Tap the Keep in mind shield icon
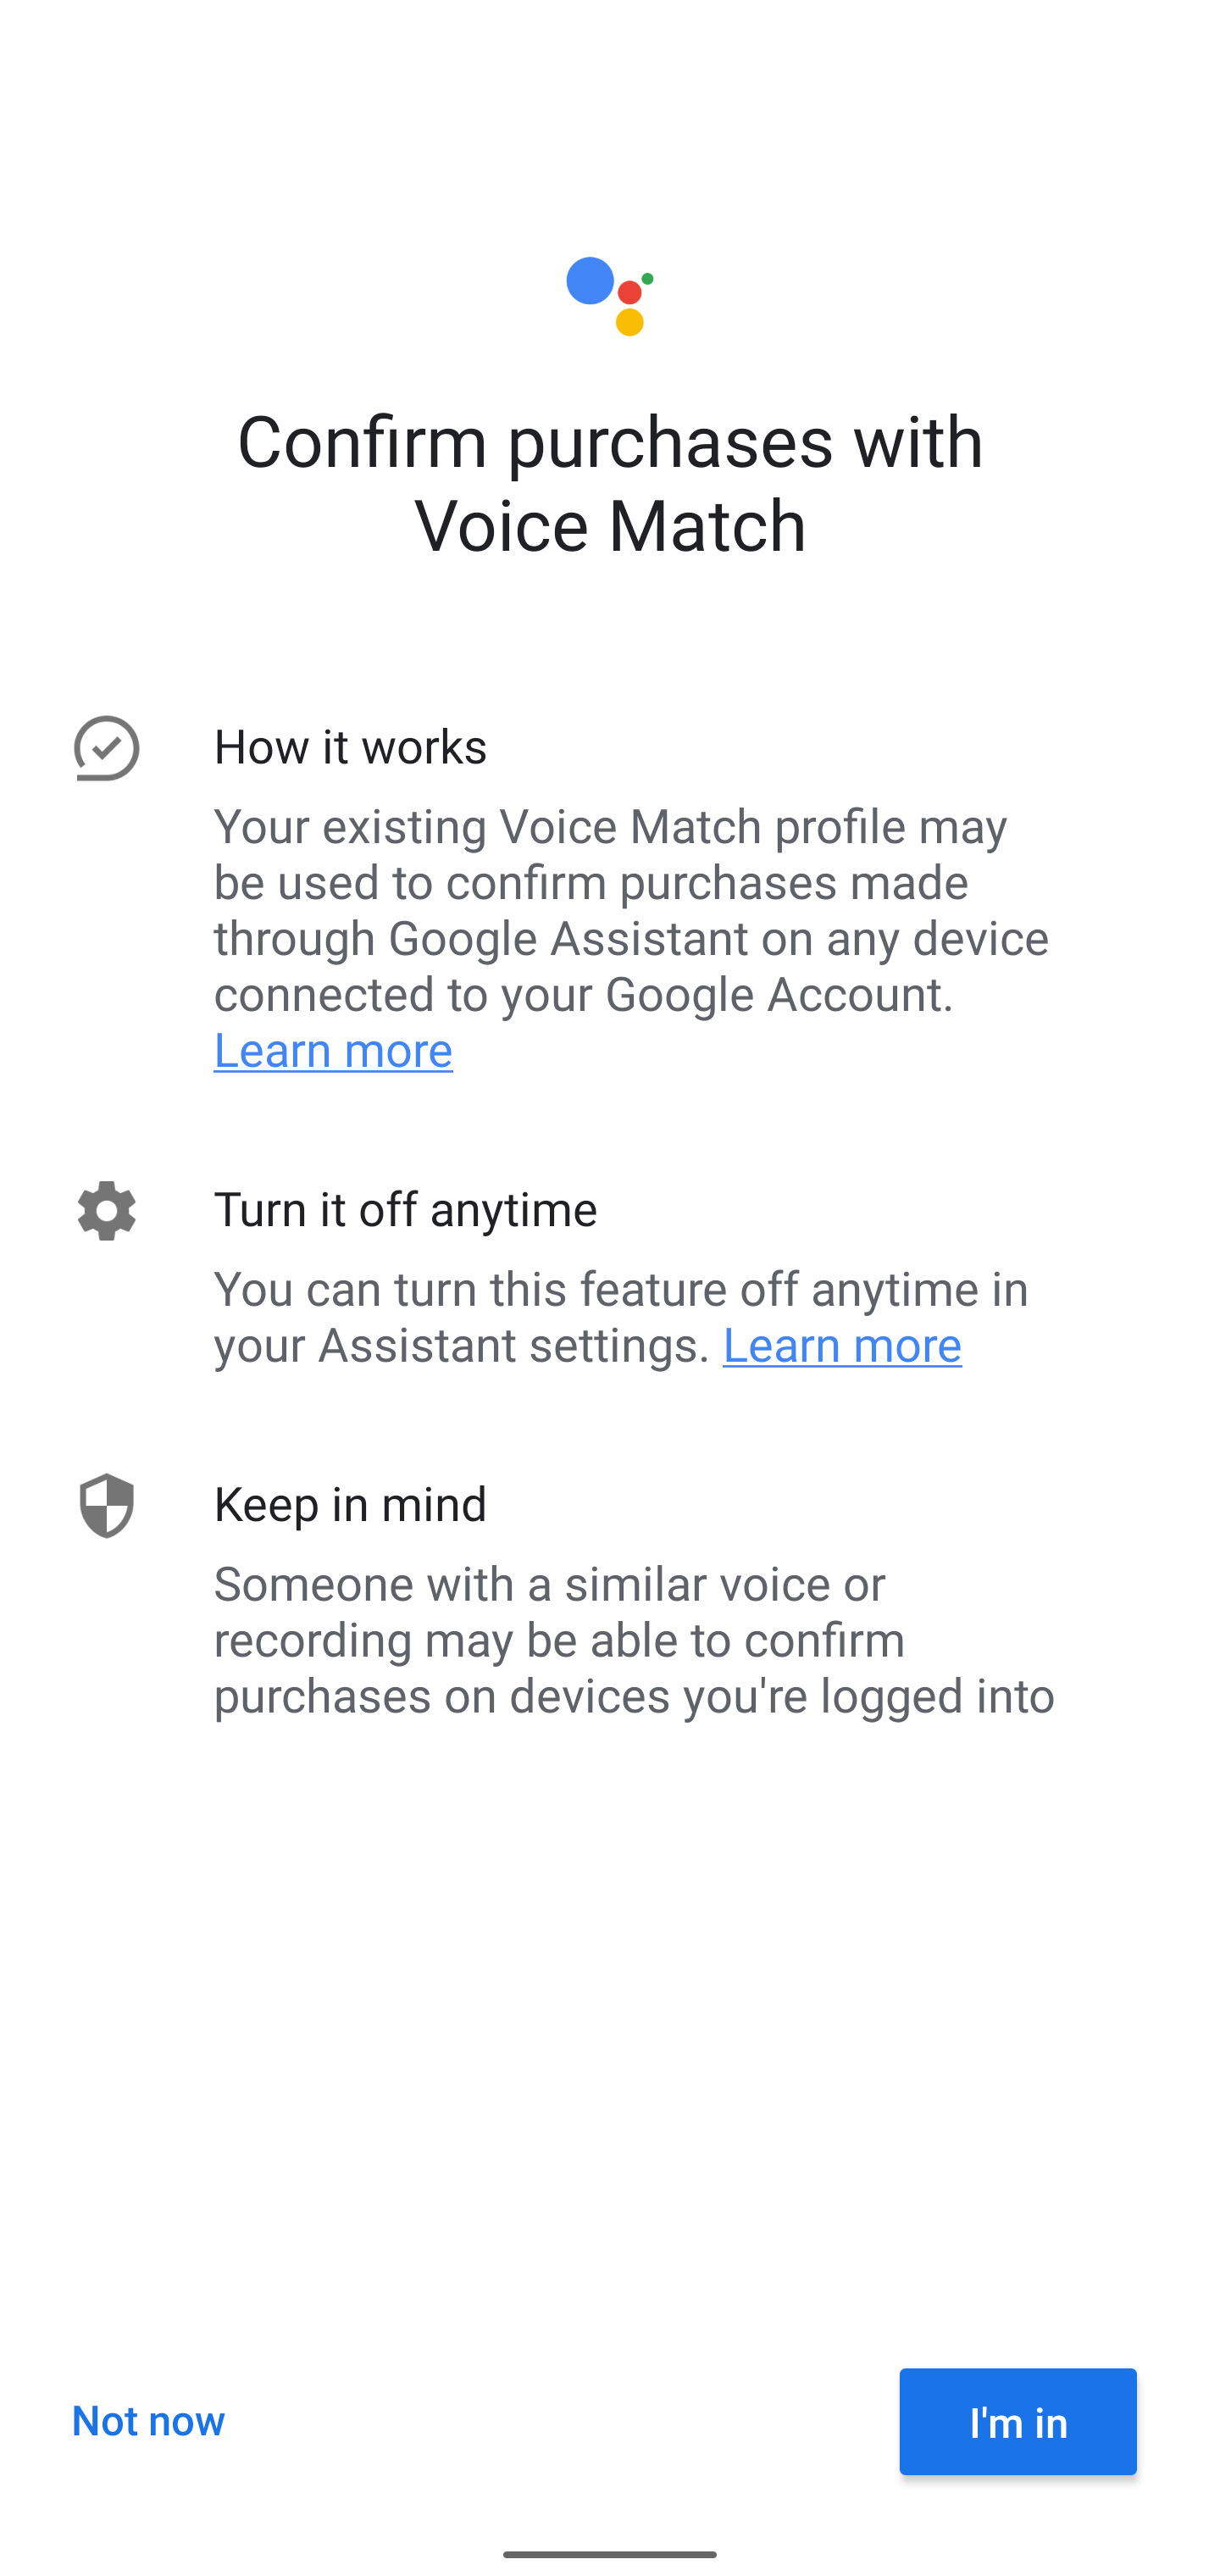1220x2576 pixels. click(107, 1505)
